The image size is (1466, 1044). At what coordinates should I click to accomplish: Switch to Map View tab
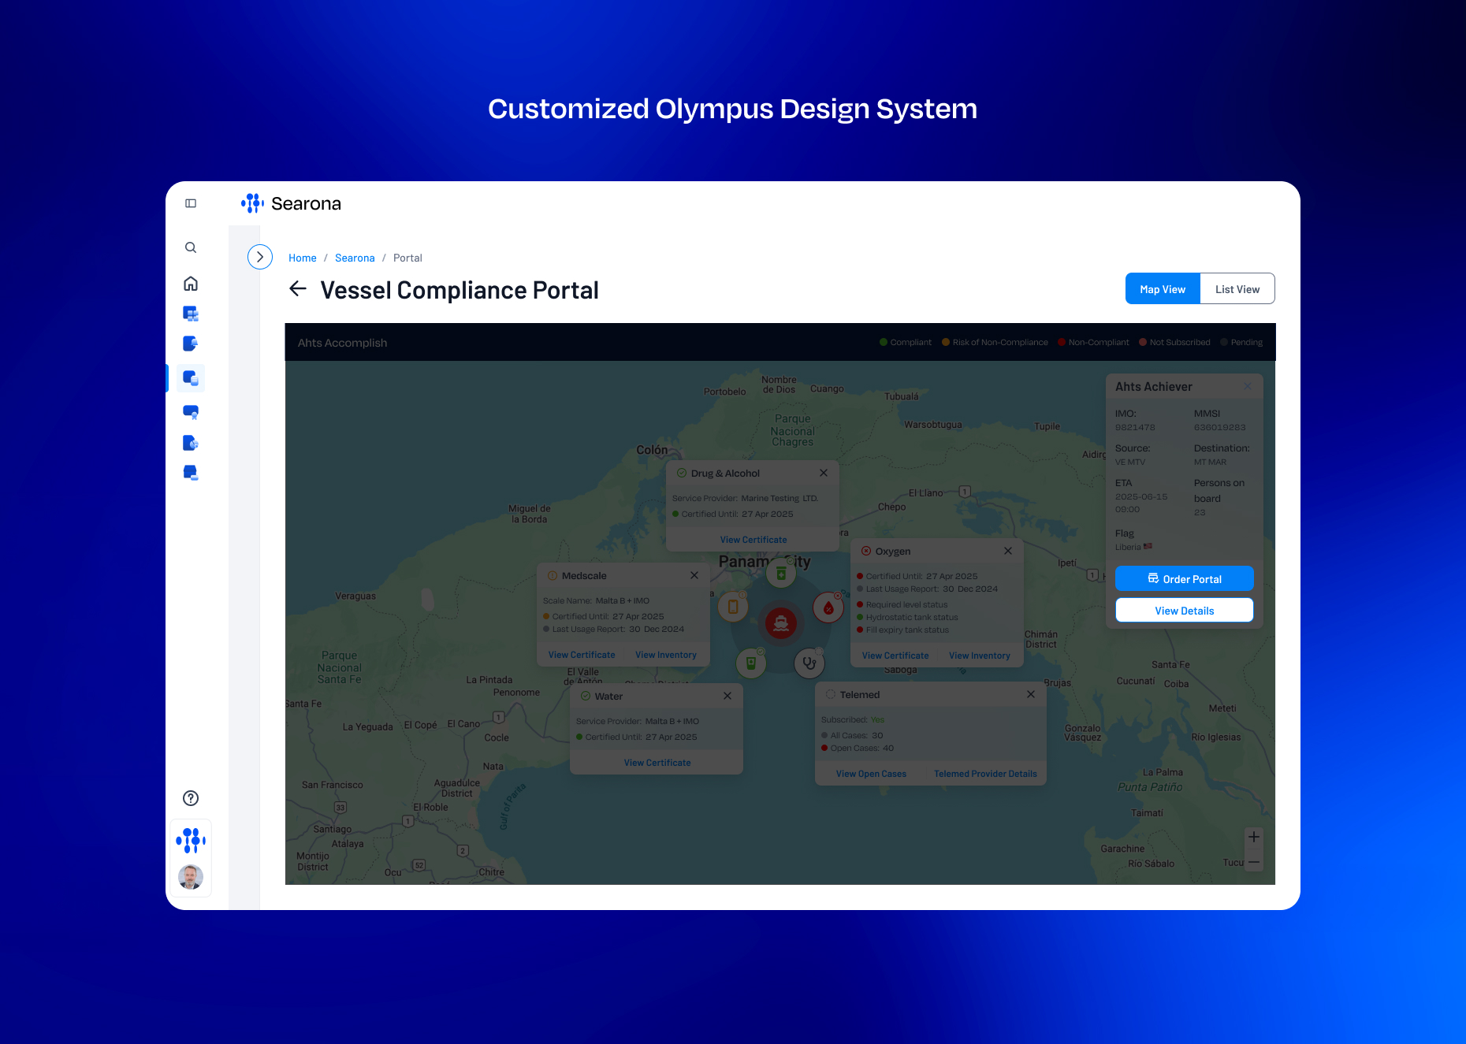1163,289
